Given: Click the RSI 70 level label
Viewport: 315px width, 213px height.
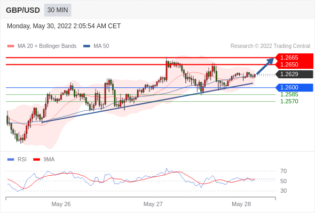Looking at the screenshot, I should (283, 171).
